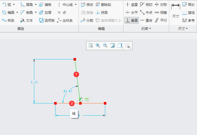Image resolution: width=197 pixels, height=135 pixels.
Task: Select the 样条 (Spline) tool
Action: 8,21
